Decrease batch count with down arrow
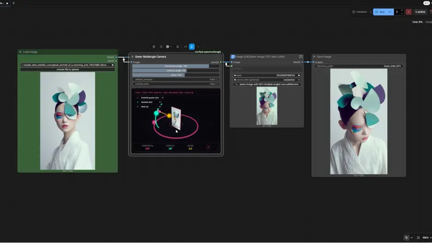 click(x=402, y=13)
